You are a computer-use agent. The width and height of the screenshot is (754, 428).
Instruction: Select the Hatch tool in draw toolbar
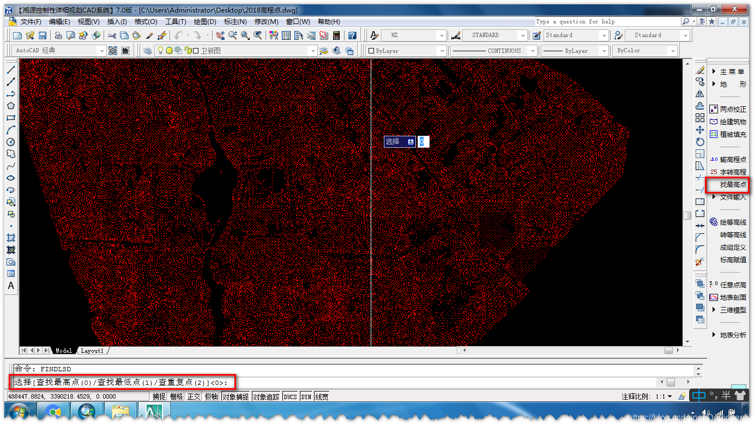tap(10, 238)
